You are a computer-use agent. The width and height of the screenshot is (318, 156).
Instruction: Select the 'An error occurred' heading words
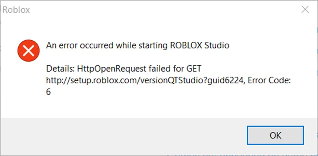[x=80, y=45]
